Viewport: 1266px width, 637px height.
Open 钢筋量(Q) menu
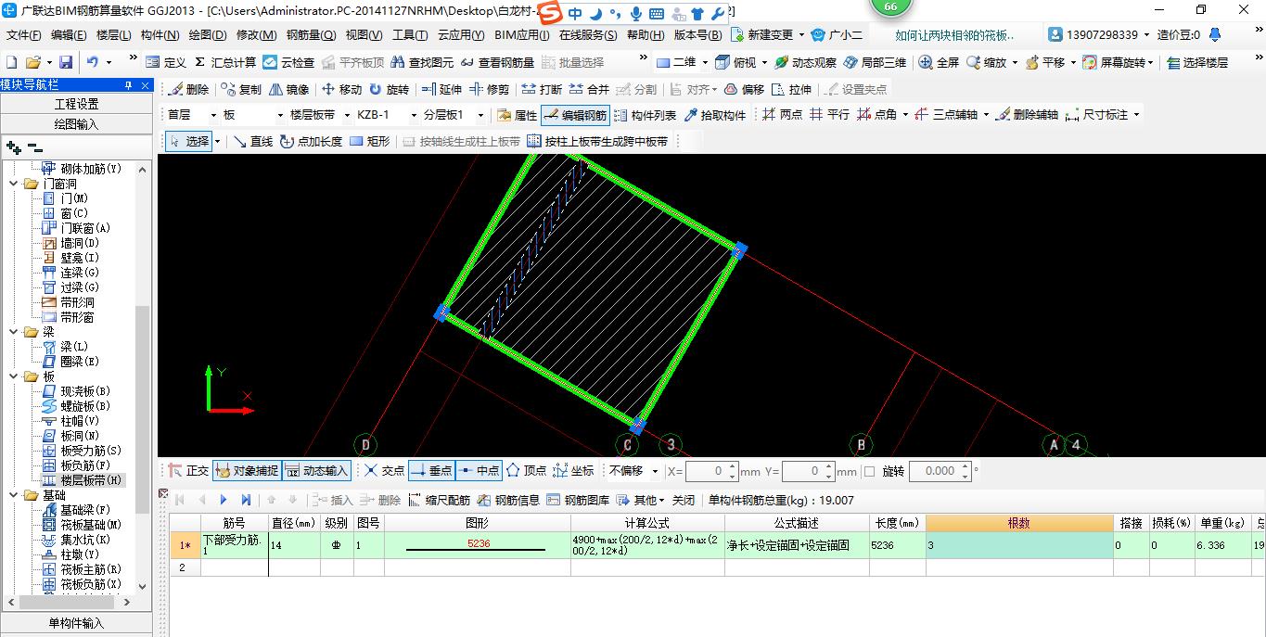311,35
